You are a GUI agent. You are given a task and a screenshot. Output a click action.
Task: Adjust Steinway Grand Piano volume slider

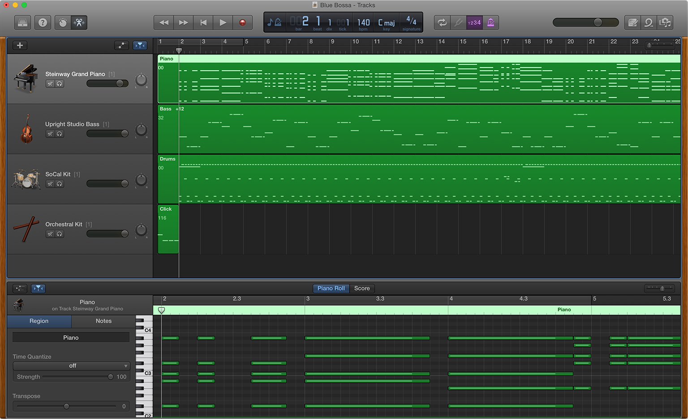tap(107, 84)
